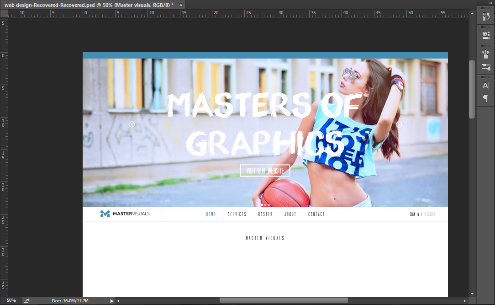
Task: Open the History panel icon
Action: point(486,17)
